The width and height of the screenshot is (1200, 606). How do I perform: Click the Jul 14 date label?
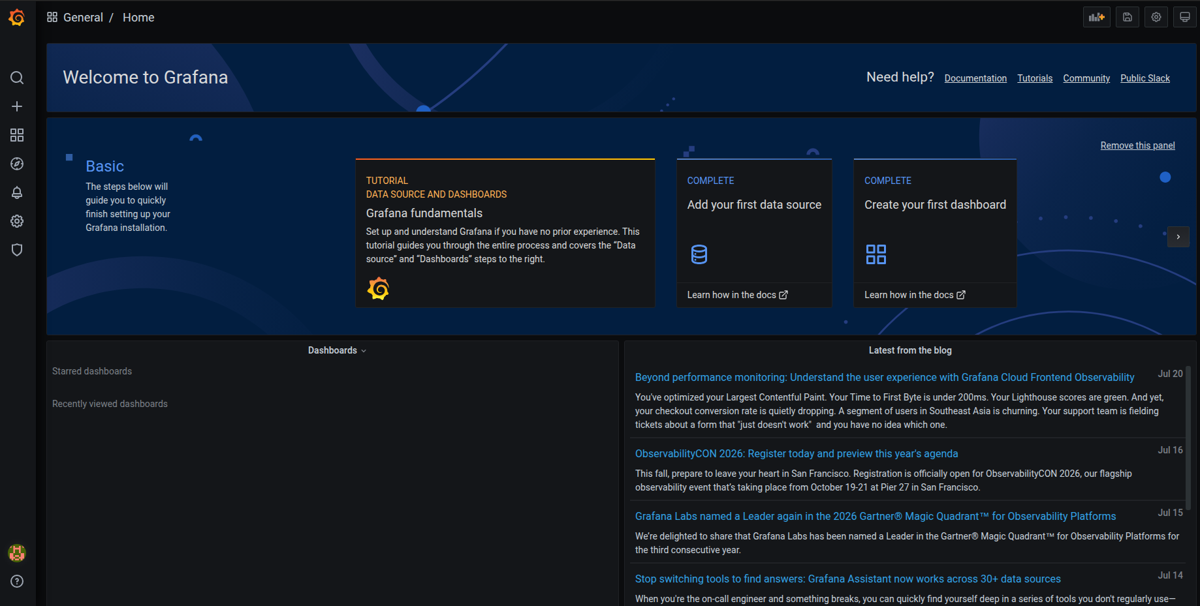[x=1170, y=575]
